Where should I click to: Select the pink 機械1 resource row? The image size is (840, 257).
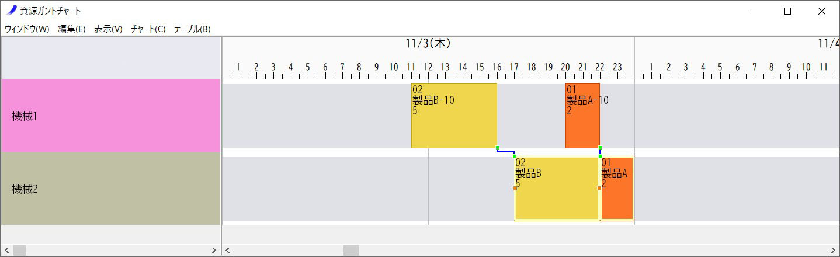[x=110, y=116]
